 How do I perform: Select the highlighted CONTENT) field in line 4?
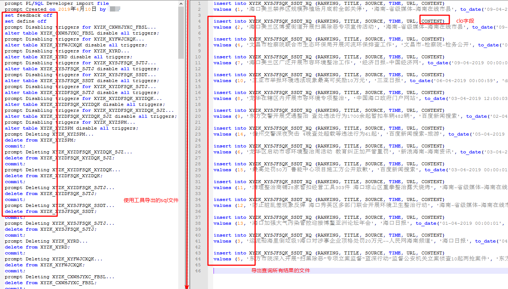click(x=434, y=21)
